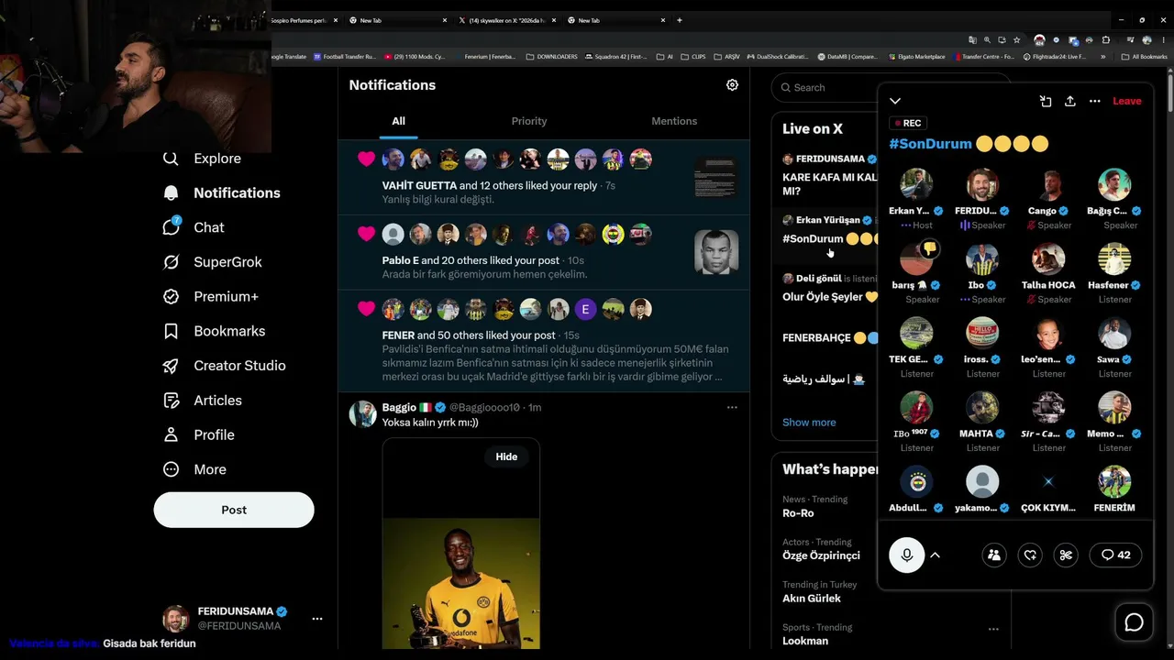
Task: Open the Space chat with 42 comments
Action: click(1115, 555)
